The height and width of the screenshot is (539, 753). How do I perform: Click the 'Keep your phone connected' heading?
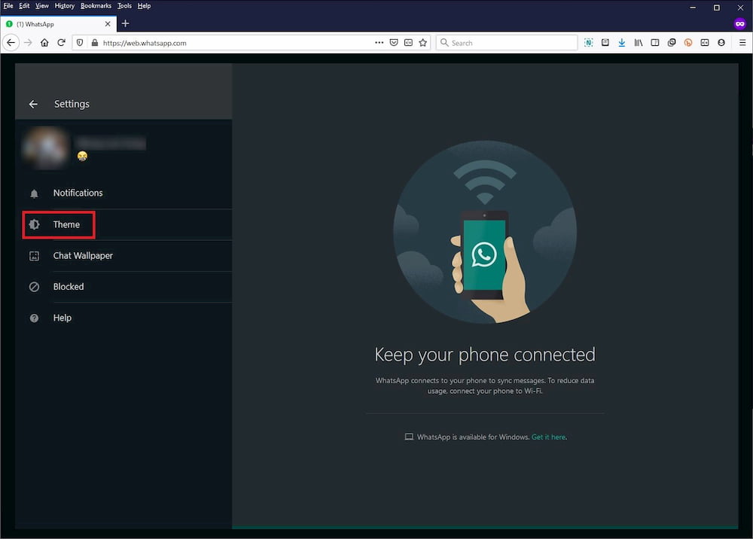tap(485, 355)
